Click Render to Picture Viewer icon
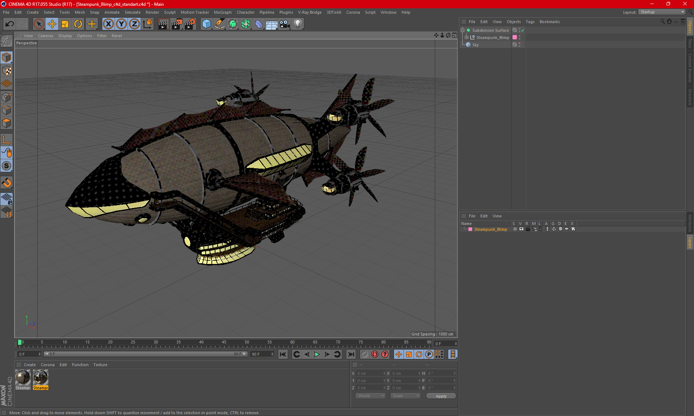Image resolution: width=694 pixels, height=416 pixels. point(177,24)
